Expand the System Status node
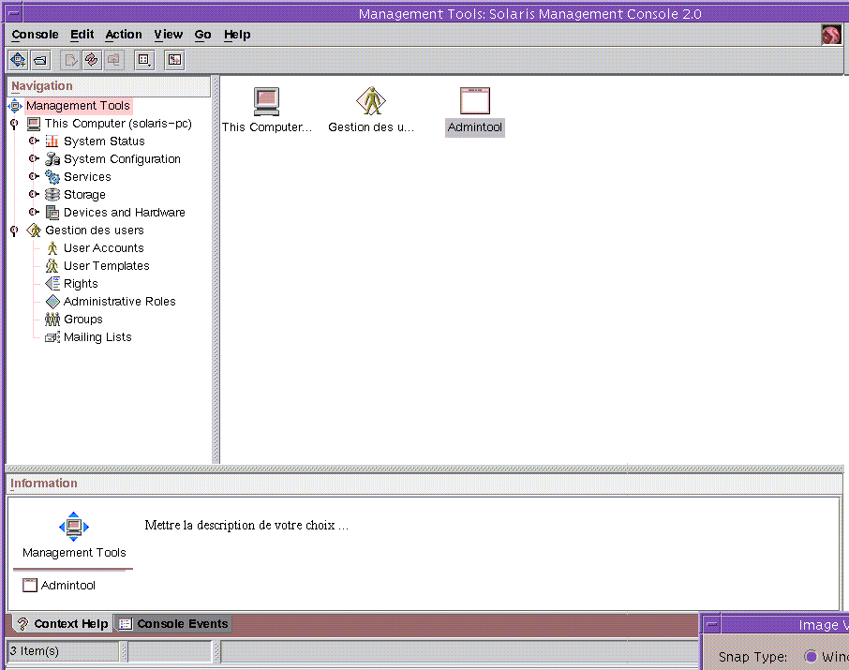Screen dimensions: 849x670 coord(34,141)
